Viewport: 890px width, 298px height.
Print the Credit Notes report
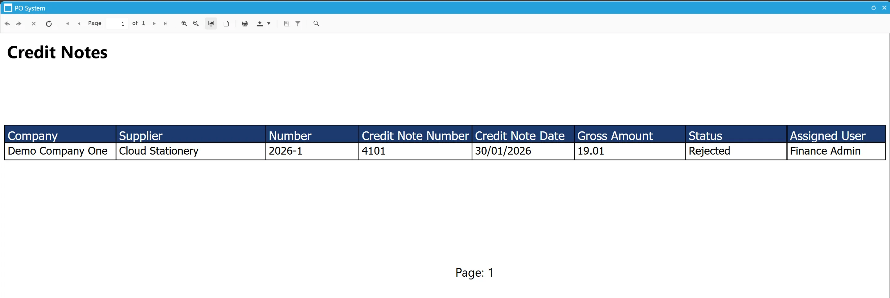245,23
